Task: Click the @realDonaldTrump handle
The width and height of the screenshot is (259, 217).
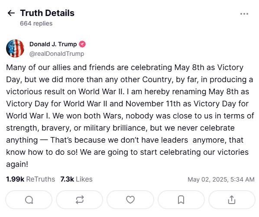Action: [57, 54]
